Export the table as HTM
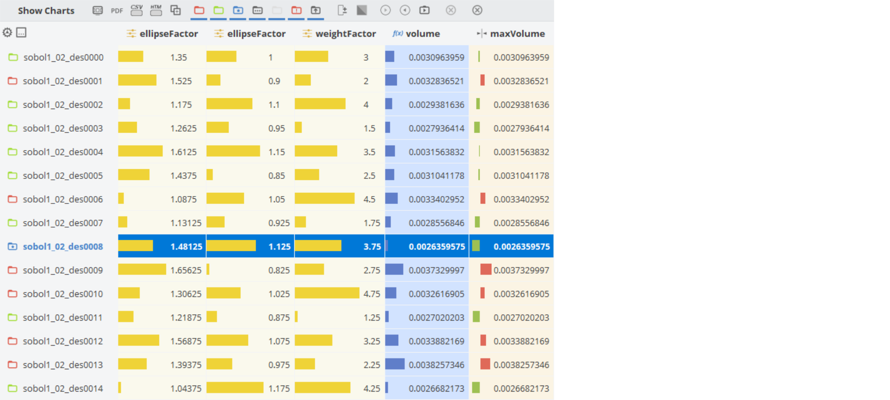The width and height of the screenshot is (890, 400). [156, 10]
